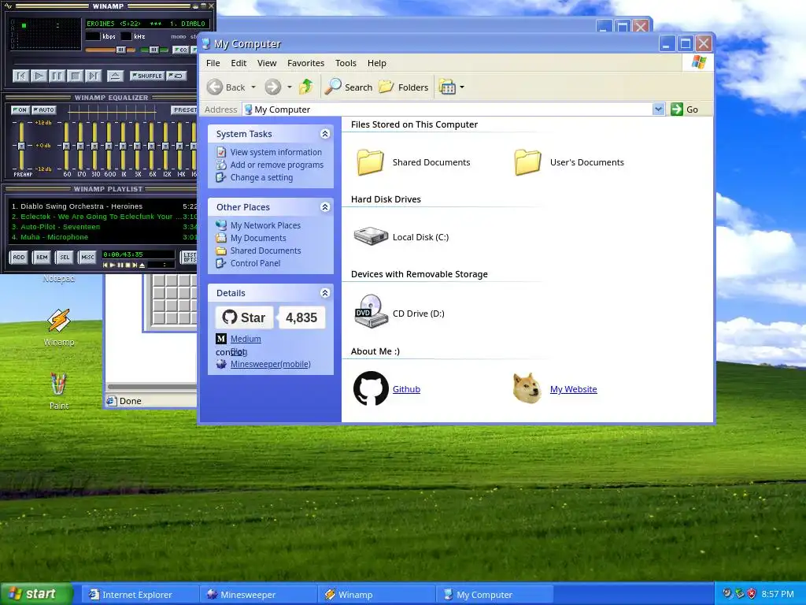
Task: Click the REM button in Winamp Playlist
Action: (42, 258)
